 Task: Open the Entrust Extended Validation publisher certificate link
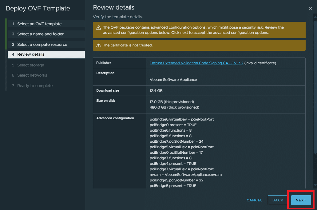pyautogui.click(x=196, y=63)
